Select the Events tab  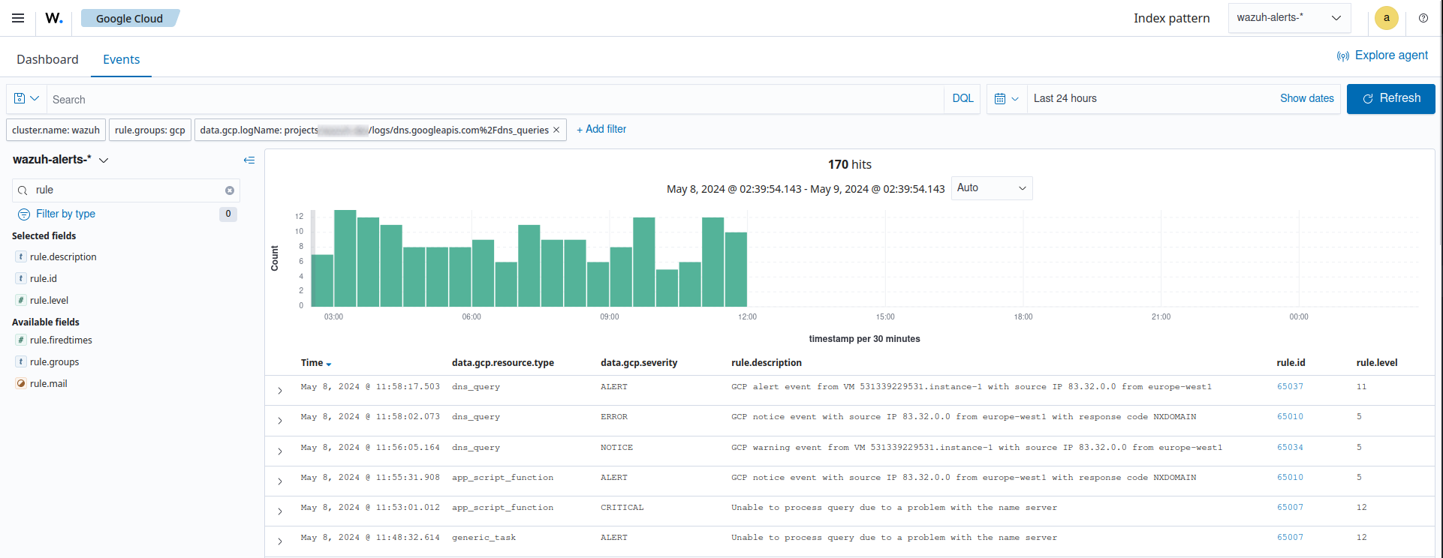coord(121,59)
